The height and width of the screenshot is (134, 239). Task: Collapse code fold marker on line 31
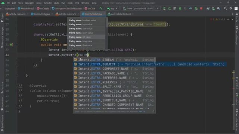pyautogui.click(x=17, y=45)
